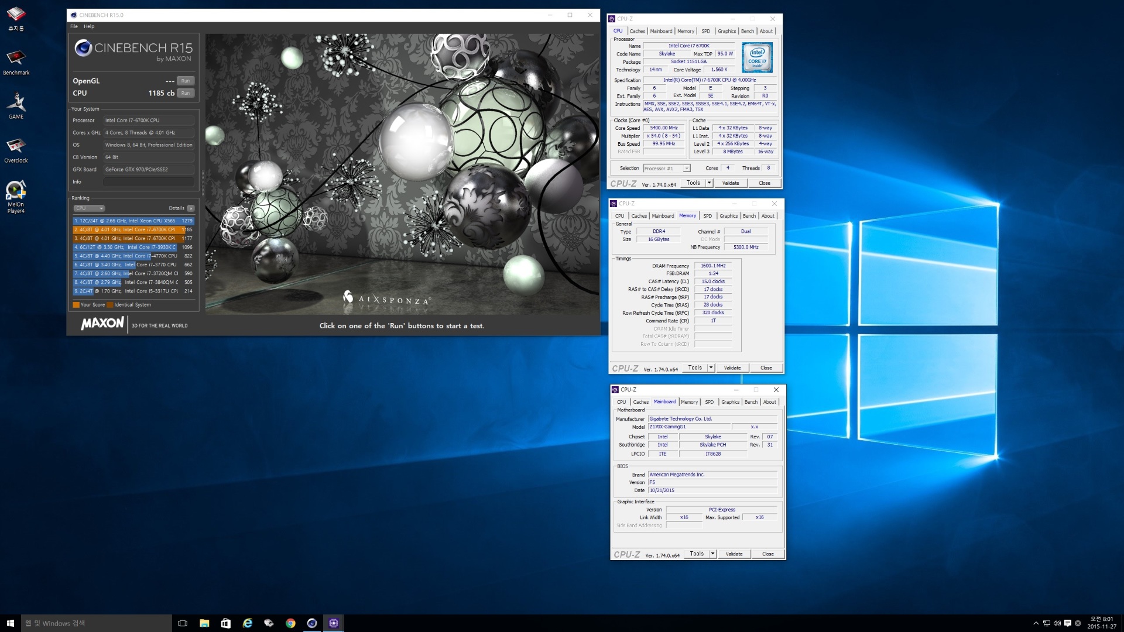Image resolution: width=1124 pixels, height=632 pixels.
Task: Show hidden system tray icons
Action: click(1036, 623)
